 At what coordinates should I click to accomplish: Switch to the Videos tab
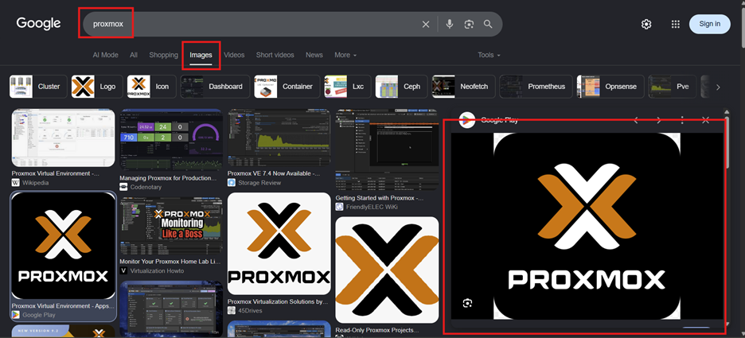[x=234, y=55]
